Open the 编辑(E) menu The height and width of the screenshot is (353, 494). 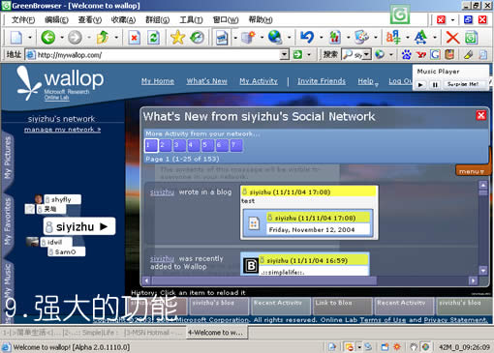pyautogui.click(x=56, y=20)
